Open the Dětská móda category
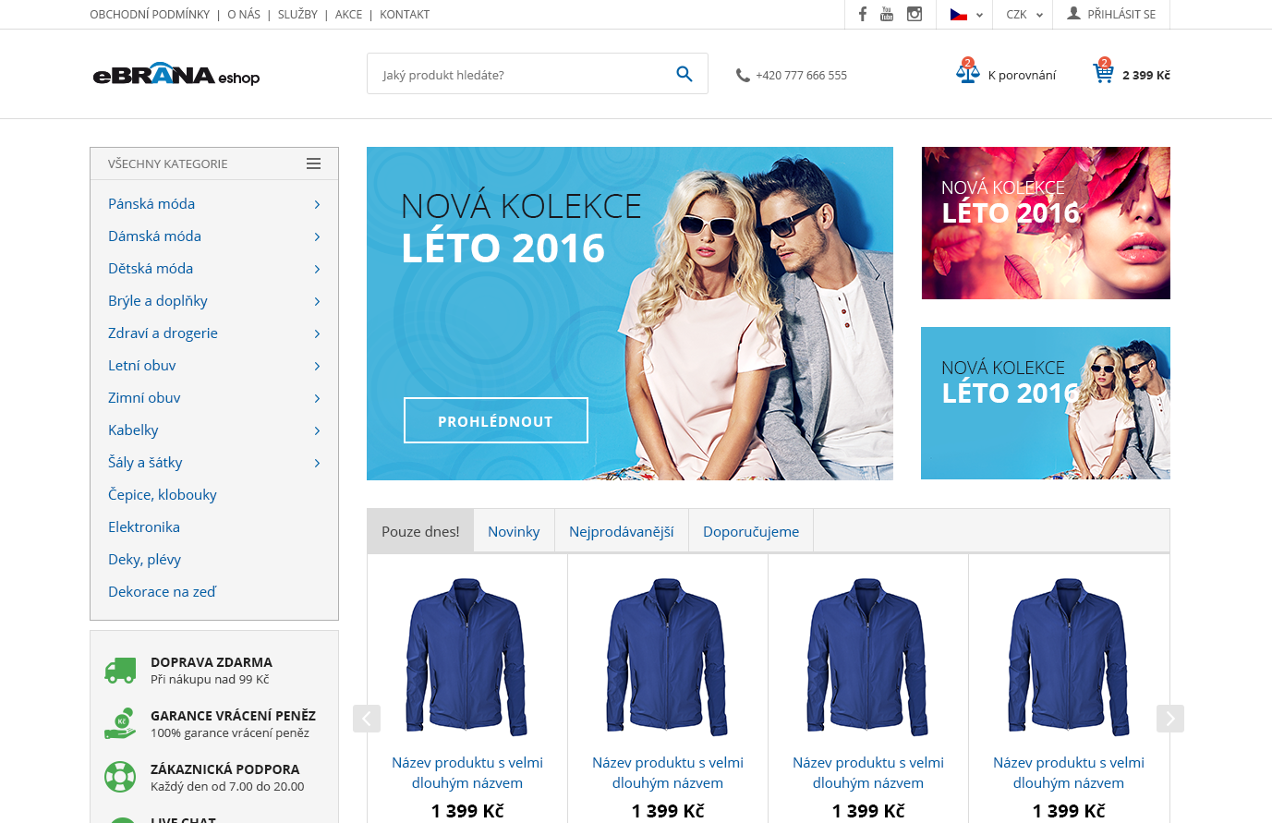The height and width of the screenshot is (823, 1272). coord(151,269)
